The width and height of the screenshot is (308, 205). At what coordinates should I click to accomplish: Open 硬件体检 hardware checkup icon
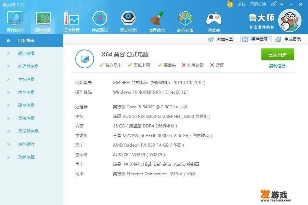(x=15, y=18)
